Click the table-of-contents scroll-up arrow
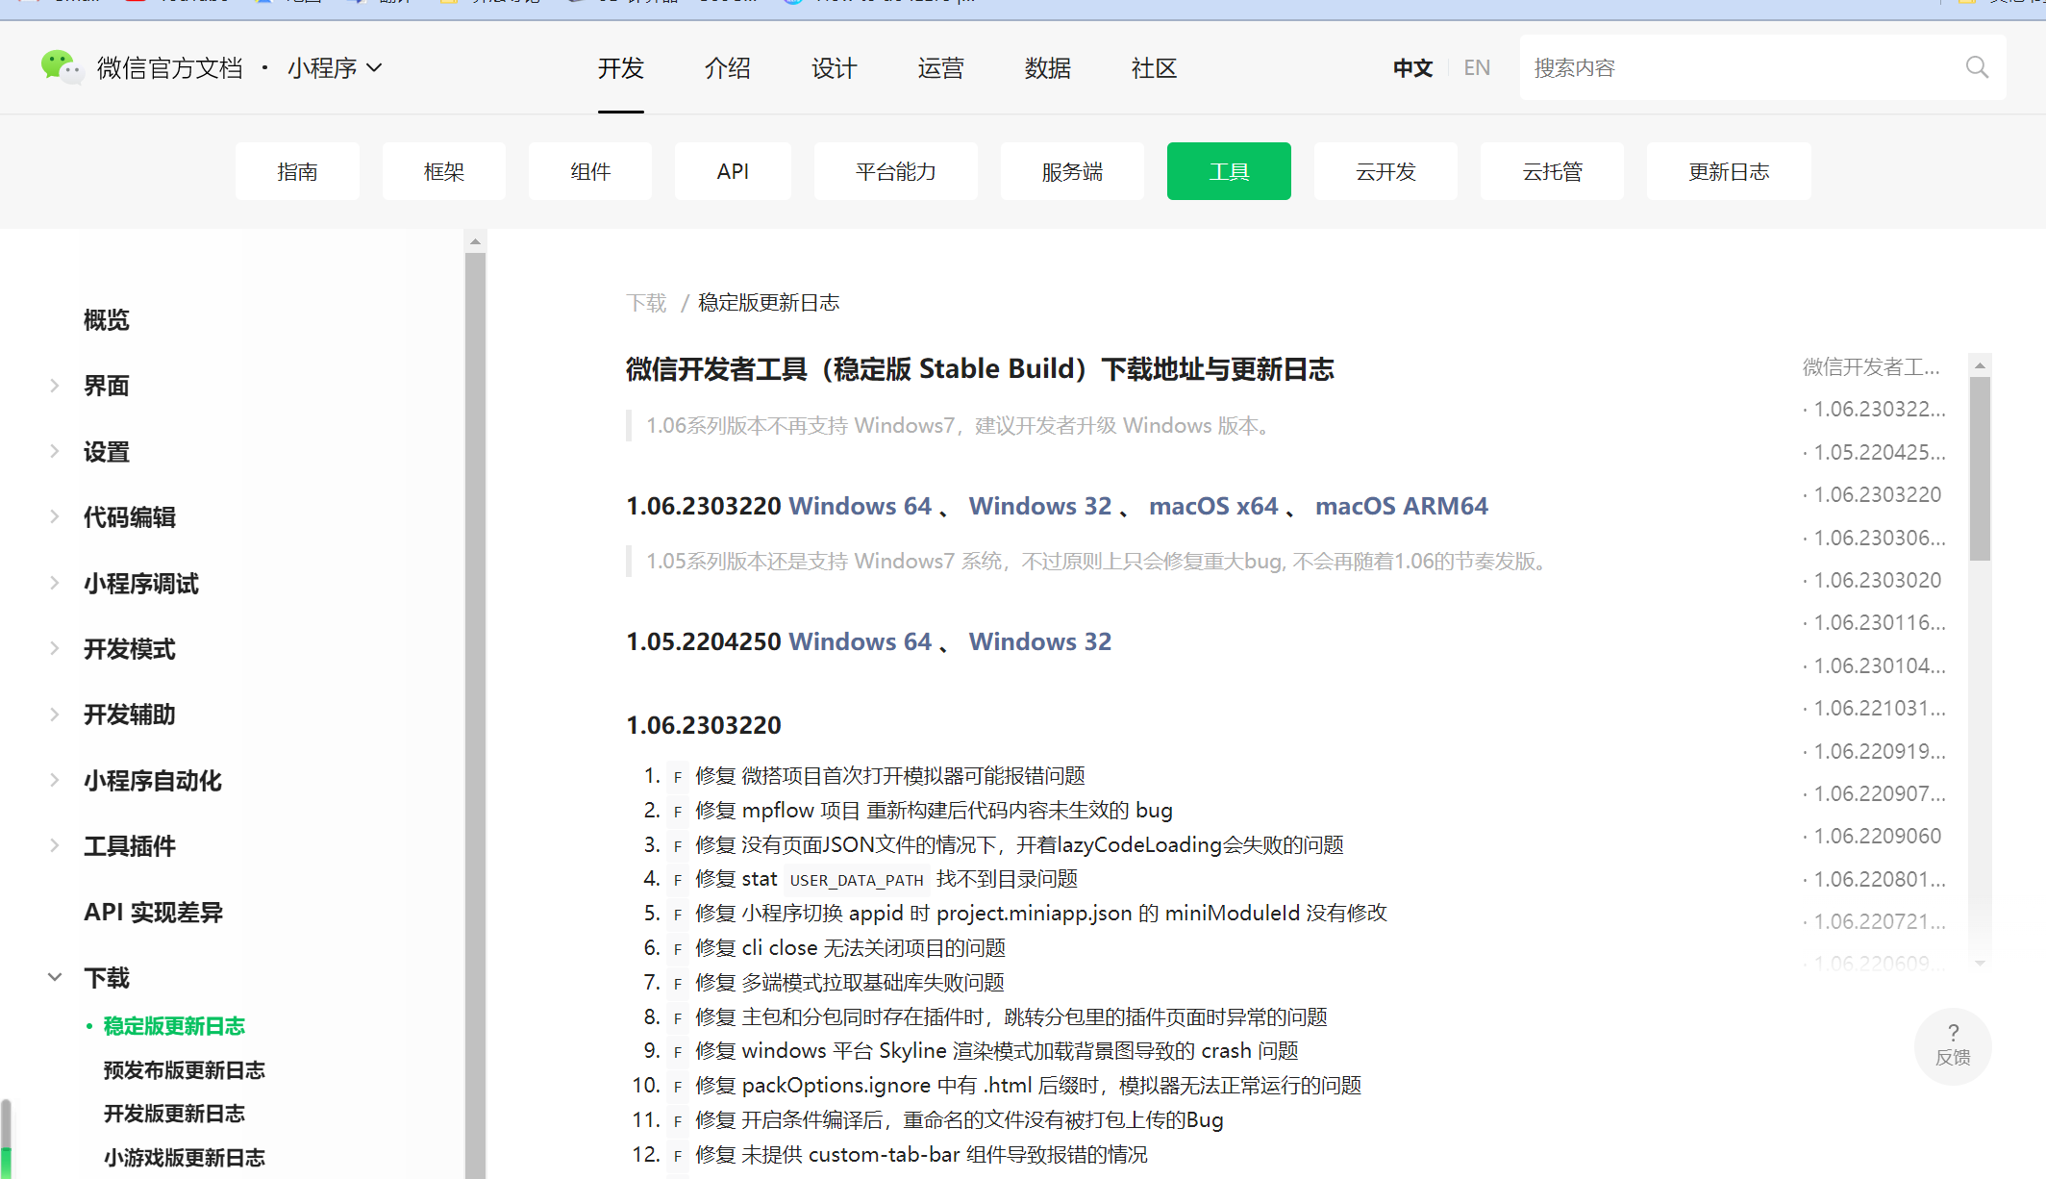The height and width of the screenshot is (1179, 2046). pyautogui.click(x=1980, y=366)
